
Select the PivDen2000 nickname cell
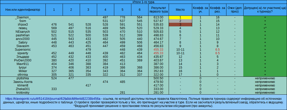[x=23, y=60]
